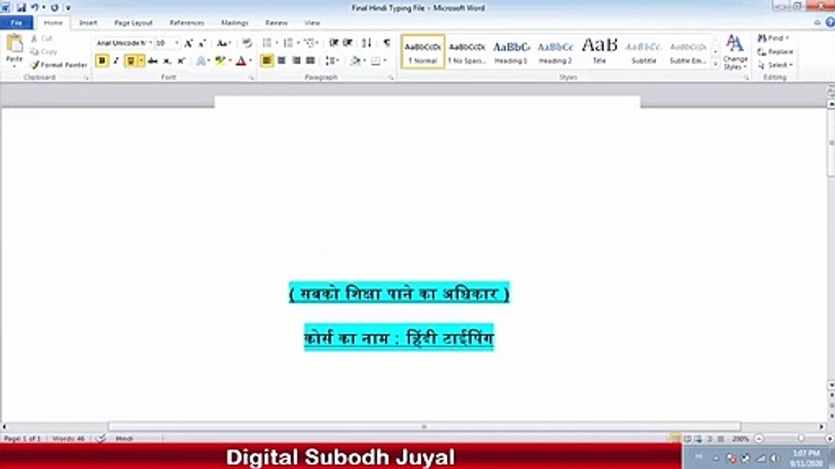Open underline style dropdown arrow
The image size is (835, 469).
142,61
